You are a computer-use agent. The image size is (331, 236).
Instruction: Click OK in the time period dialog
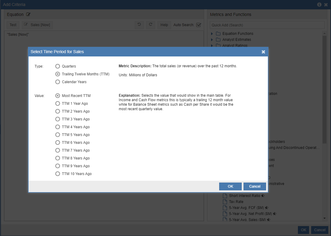click(x=230, y=186)
